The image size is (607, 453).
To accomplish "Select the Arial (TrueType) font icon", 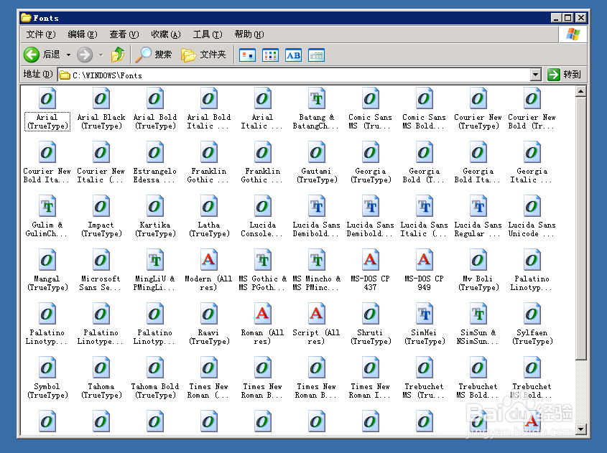I will (x=47, y=98).
